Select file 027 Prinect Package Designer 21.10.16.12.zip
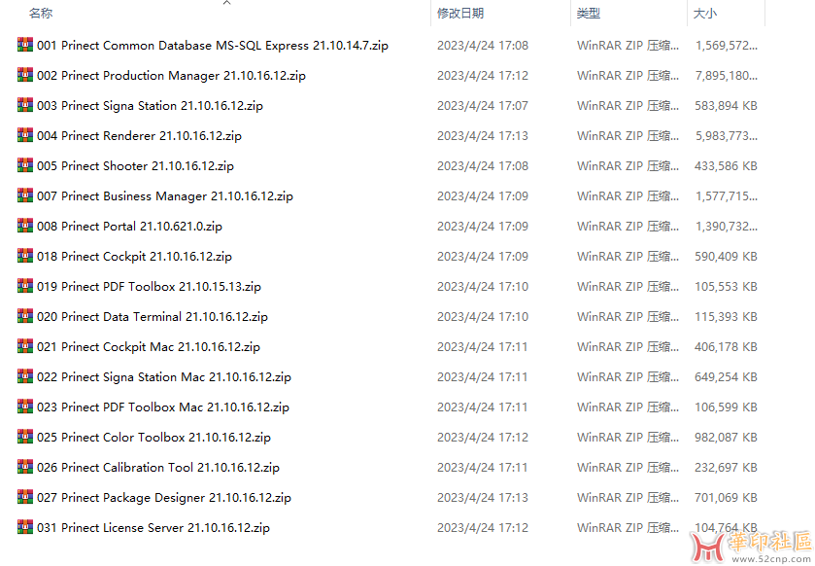The height and width of the screenshot is (566, 815). tap(164, 498)
